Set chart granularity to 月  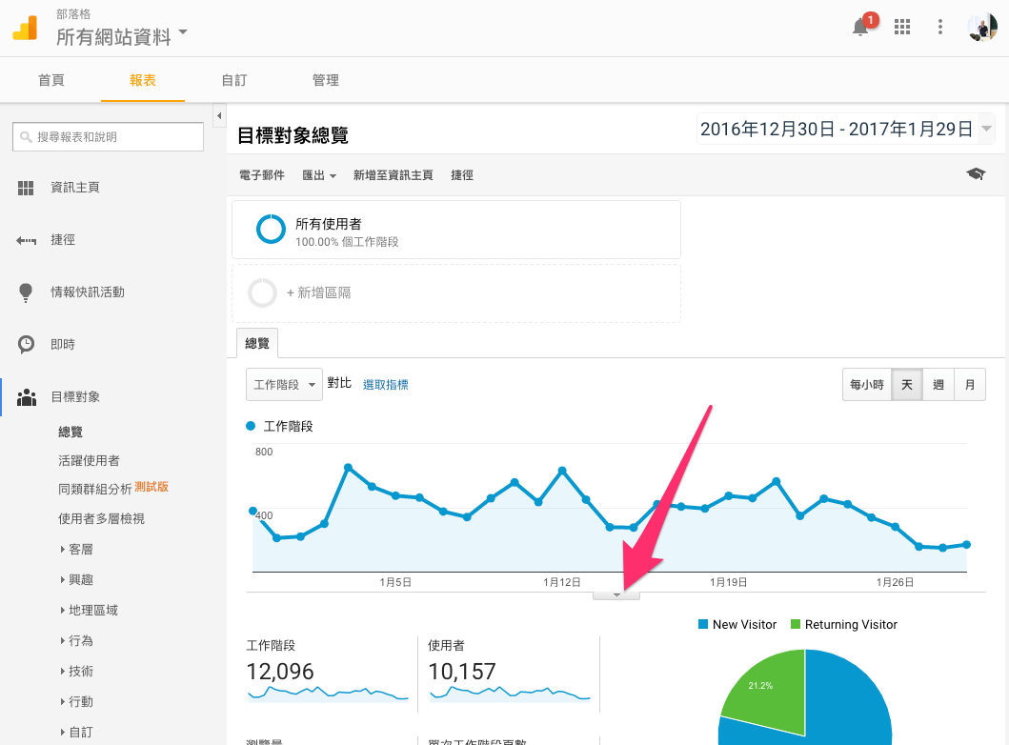(x=970, y=385)
